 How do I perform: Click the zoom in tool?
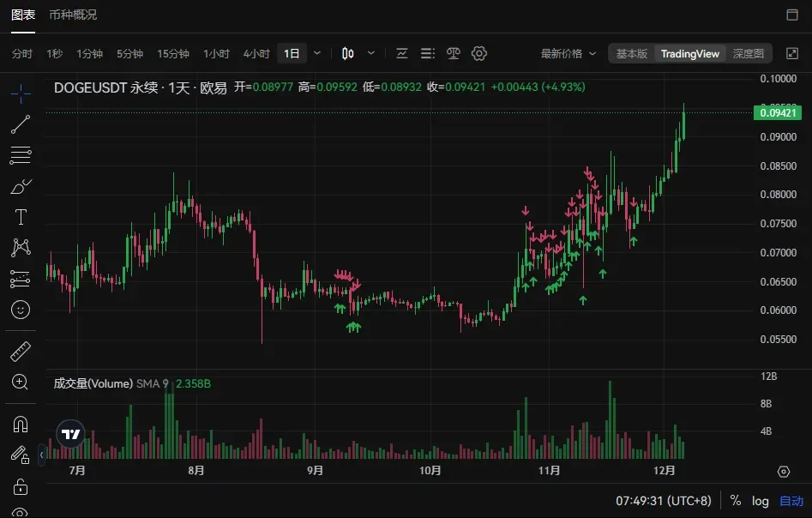[x=21, y=382]
